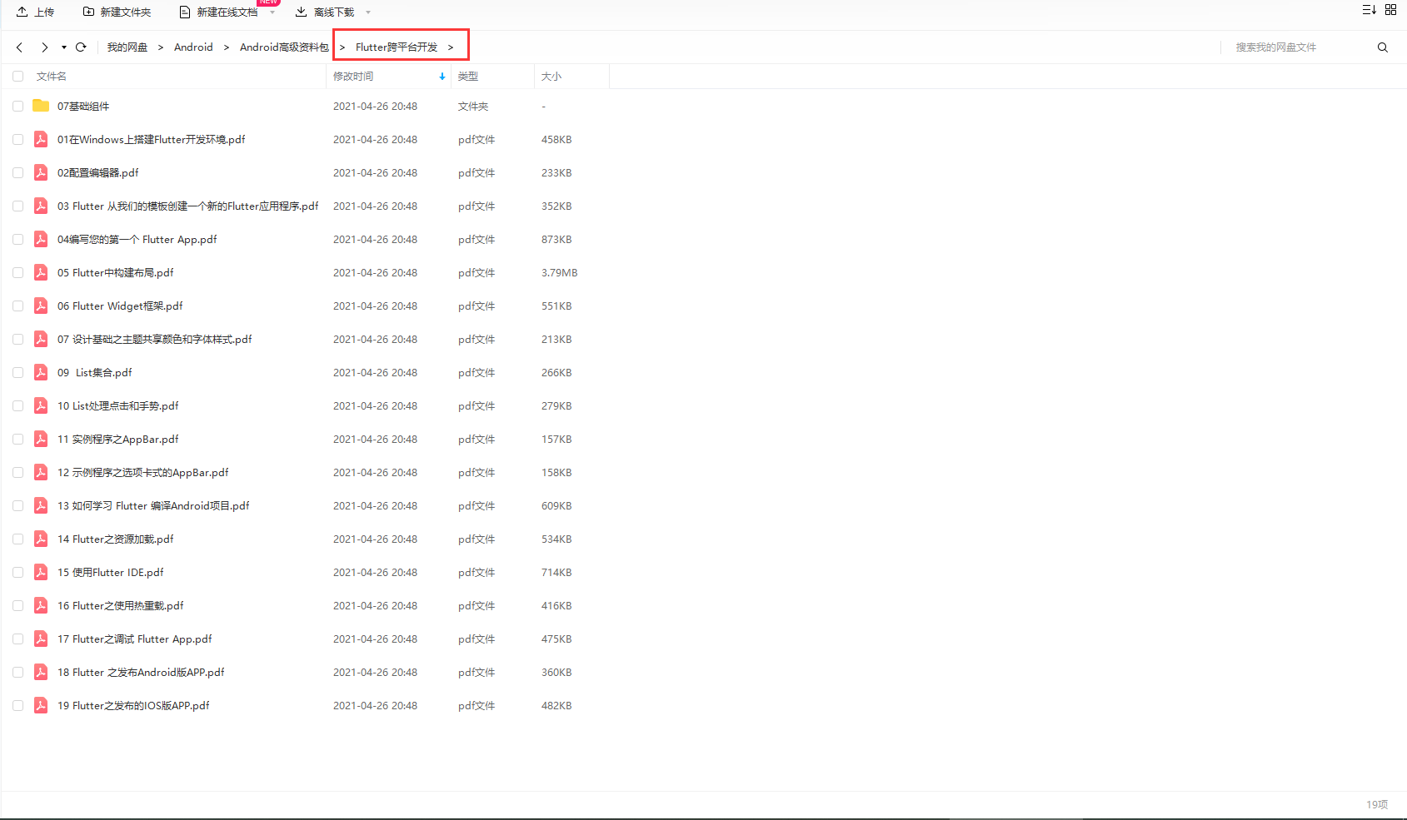Click PDF icon of 19 Flutter之发布的IOS版APP.pdf
This screenshot has height=820, width=1407.
(x=41, y=705)
